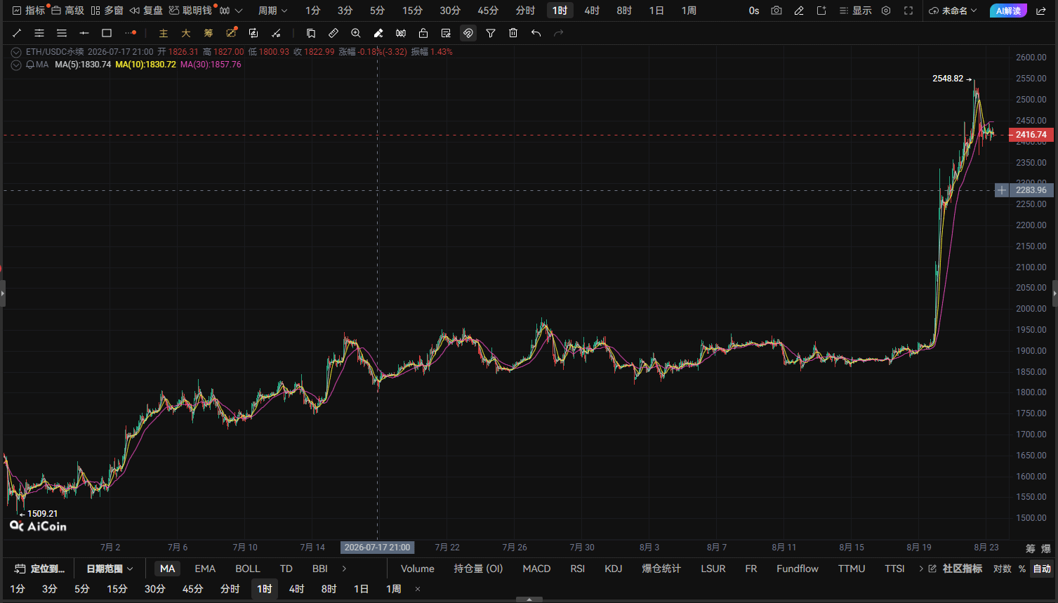Click the add-note icon next to the pencil
This screenshot has height=603, width=1058.
(821, 11)
